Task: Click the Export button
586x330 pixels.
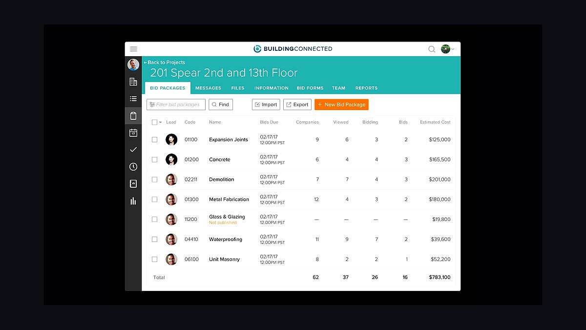Action: (297, 105)
